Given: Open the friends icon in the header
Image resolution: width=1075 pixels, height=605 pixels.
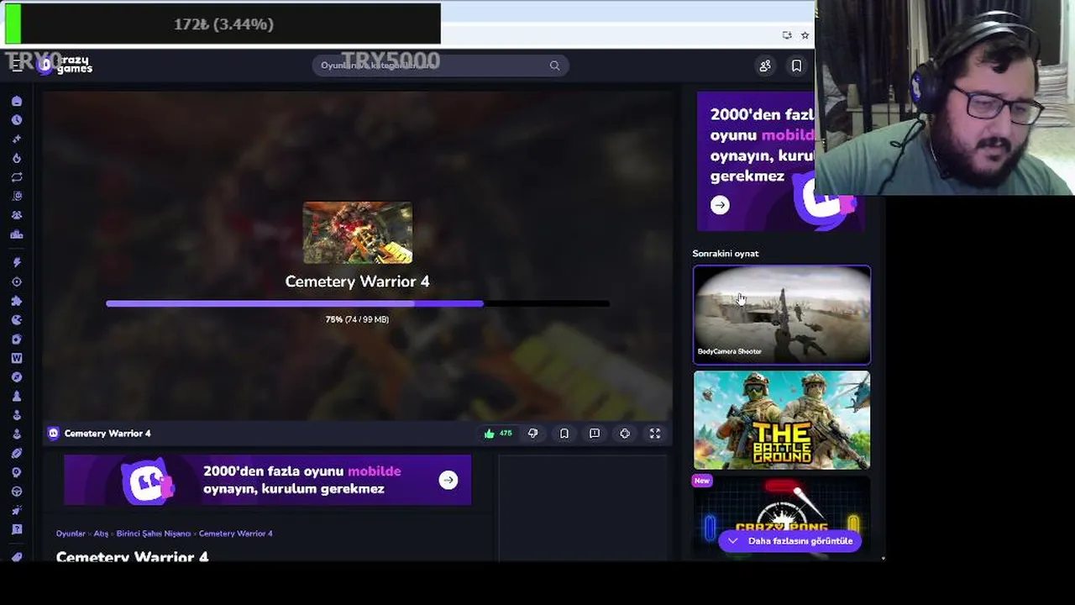Looking at the screenshot, I should click(765, 66).
